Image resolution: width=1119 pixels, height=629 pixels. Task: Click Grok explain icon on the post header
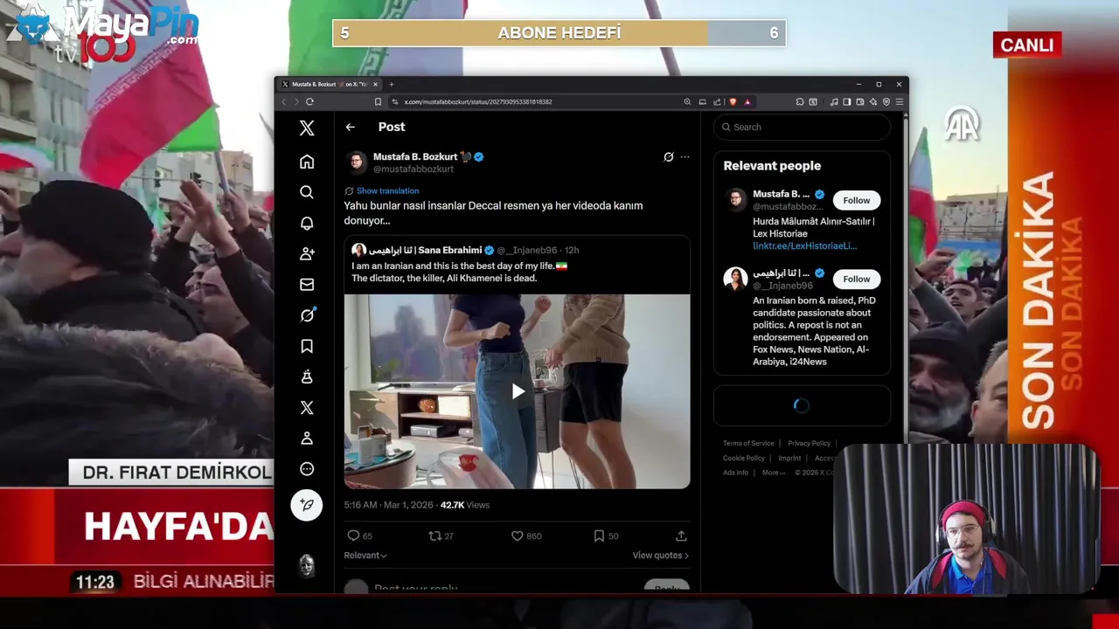(x=669, y=157)
